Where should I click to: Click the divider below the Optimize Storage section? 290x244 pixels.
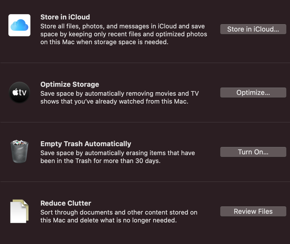click(145, 122)
